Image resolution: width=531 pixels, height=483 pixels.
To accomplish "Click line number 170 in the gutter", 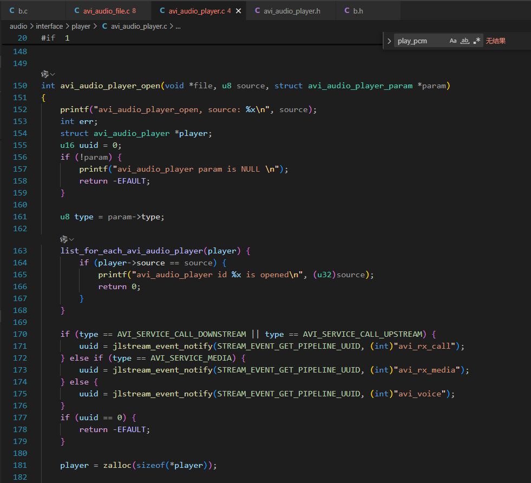I will (x=20, y=334).
